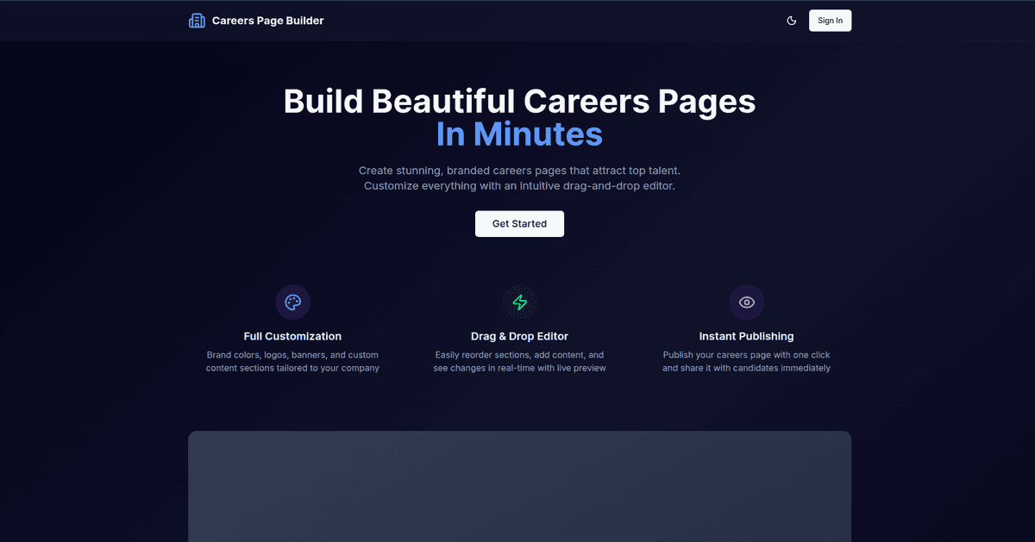
Task: Toggle dark mode using the moon icon
Action: (x=792, y=20)
